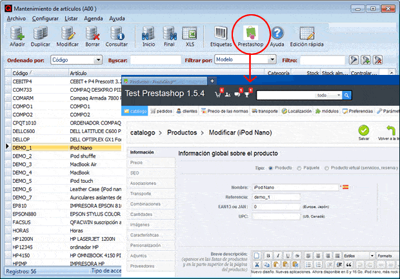Select the DEMO_2 iPod shuffle row

coord(66,156)
